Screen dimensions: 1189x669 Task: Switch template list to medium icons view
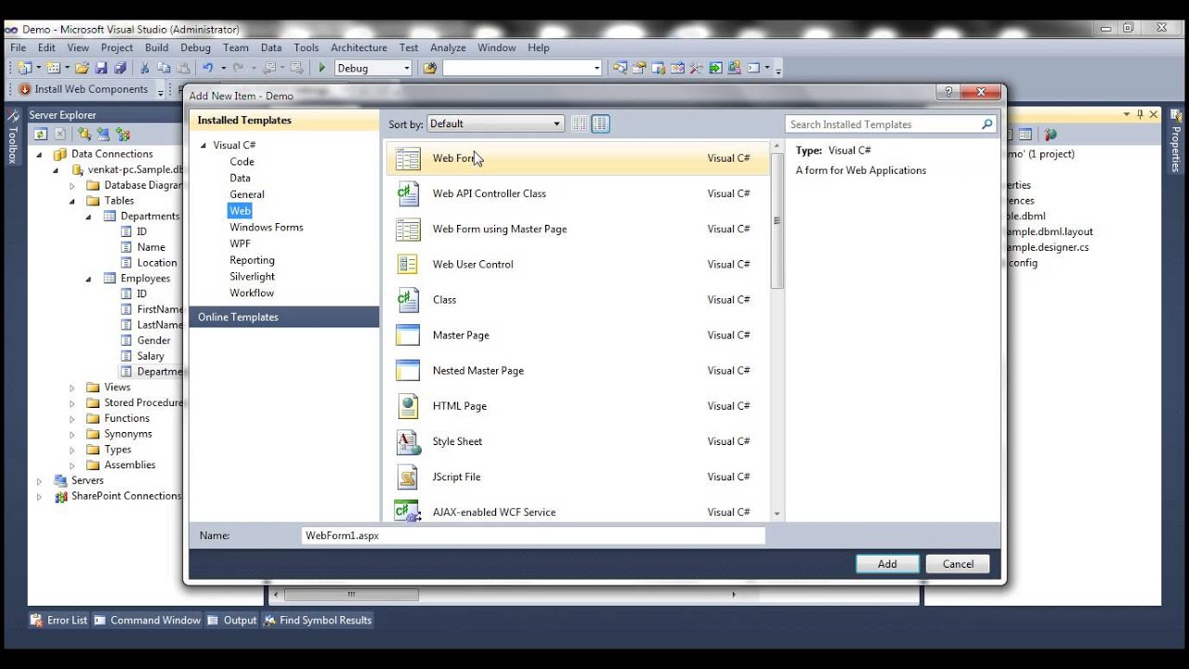pyautogui.click(x=600, y=124)
